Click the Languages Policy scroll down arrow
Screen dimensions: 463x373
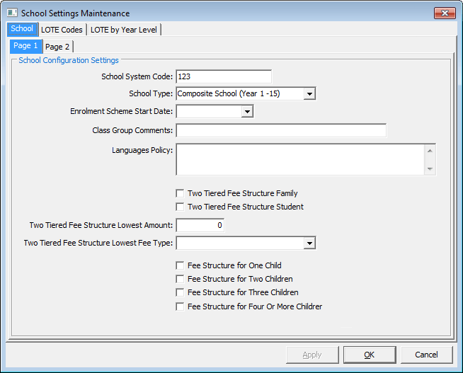pyautogui.click(x=430, y=169)
